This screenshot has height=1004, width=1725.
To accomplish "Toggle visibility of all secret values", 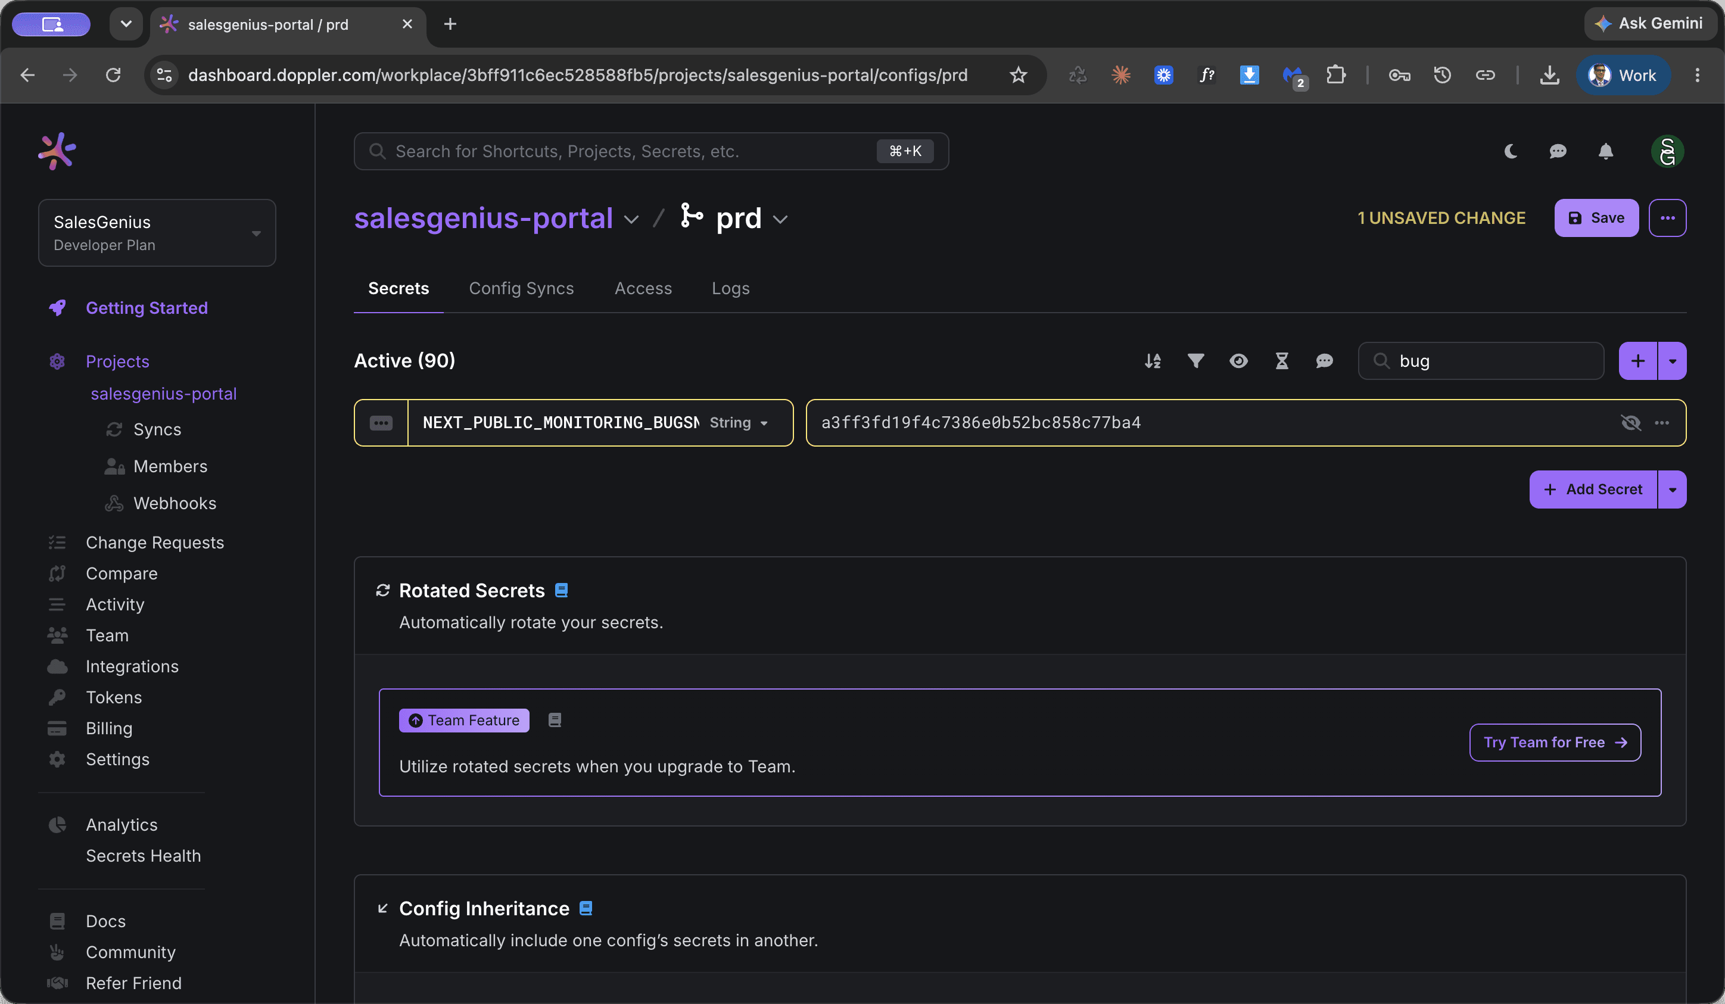I will [1238, 361].
